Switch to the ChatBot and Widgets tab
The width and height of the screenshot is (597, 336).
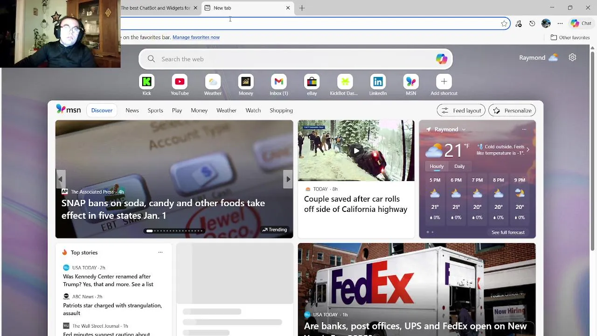coord(155,8)
